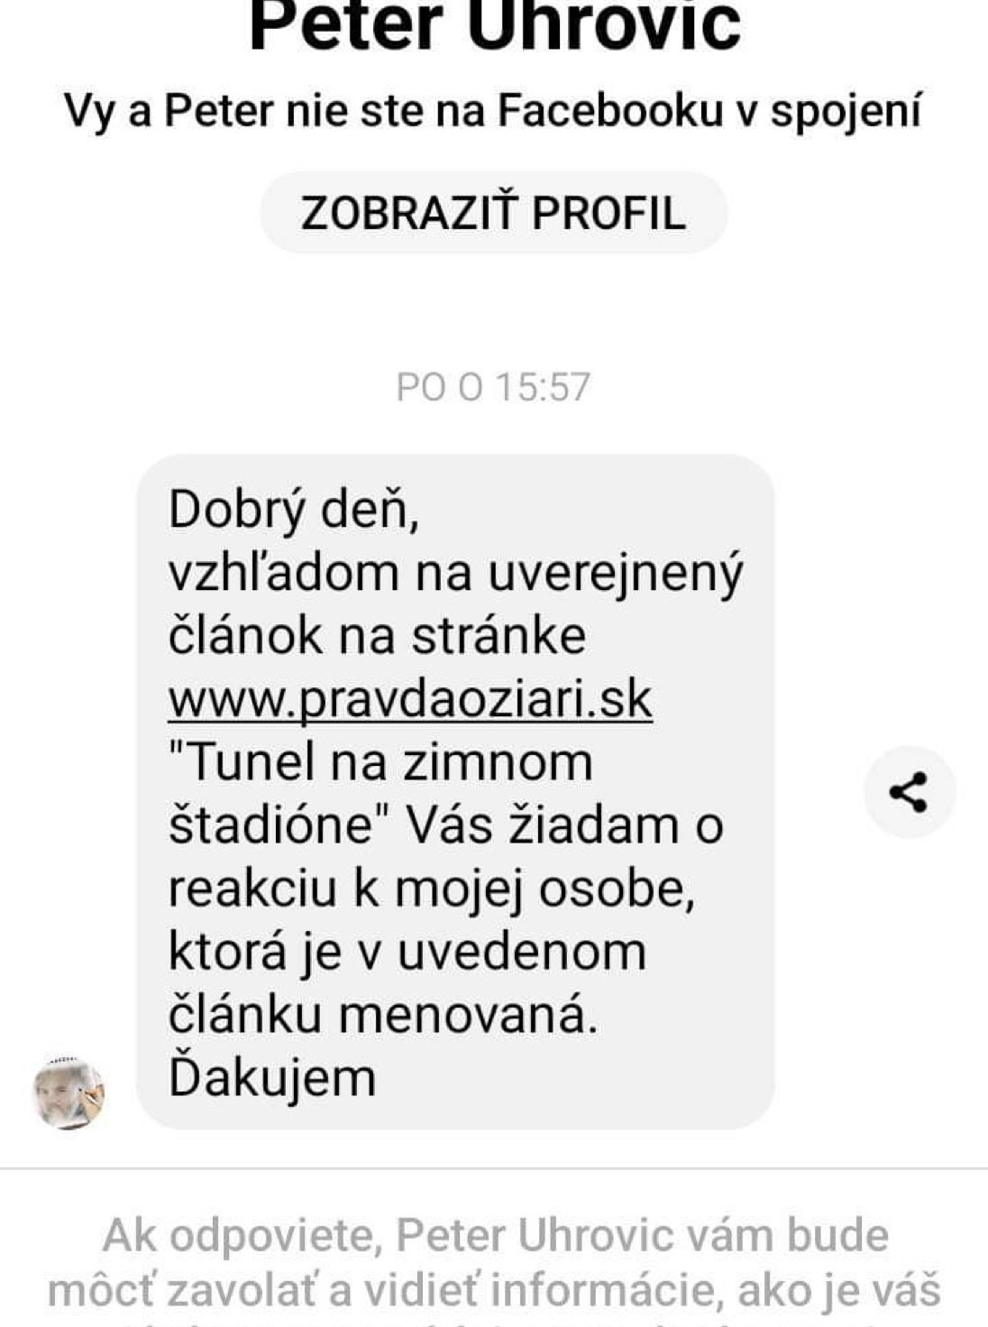Tap the 'Vy a Peter nie ste na Facebooku' notice
The image size is (988, 1327).
493,111
